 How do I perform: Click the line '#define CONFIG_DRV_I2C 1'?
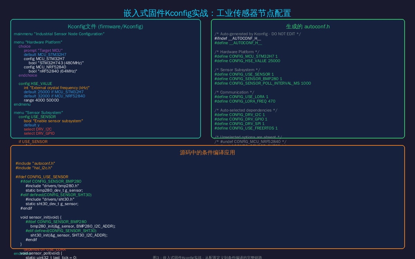(x=240, y=115)
